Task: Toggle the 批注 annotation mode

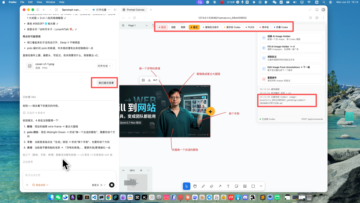Action: click(162, 27)
